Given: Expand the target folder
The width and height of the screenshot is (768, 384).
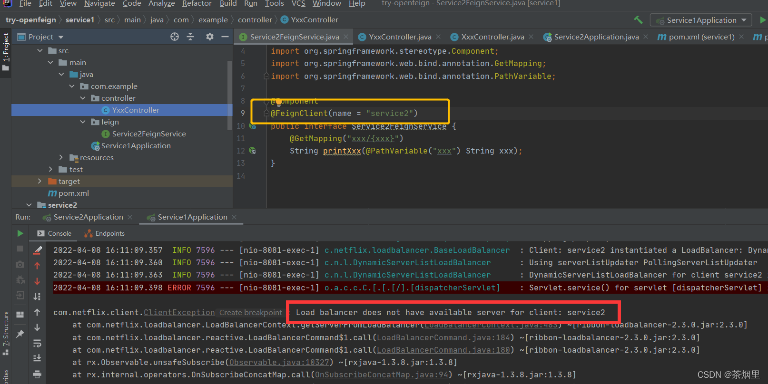Looking at the screenshot, I should pyautogui.click(x=39, y=181).
